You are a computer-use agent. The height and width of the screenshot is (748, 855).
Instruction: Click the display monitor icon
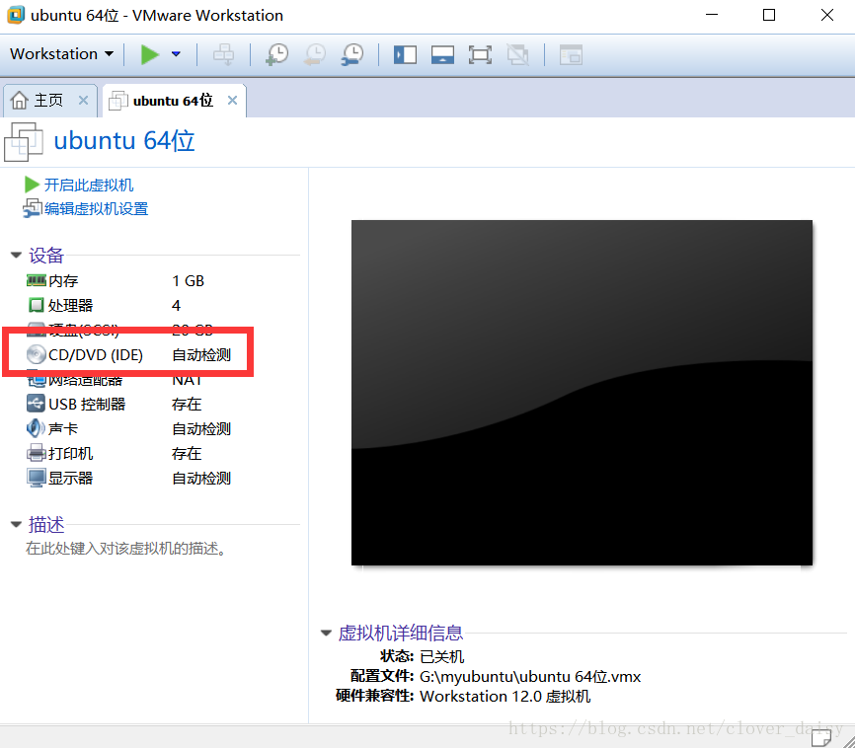pos(36,479)
